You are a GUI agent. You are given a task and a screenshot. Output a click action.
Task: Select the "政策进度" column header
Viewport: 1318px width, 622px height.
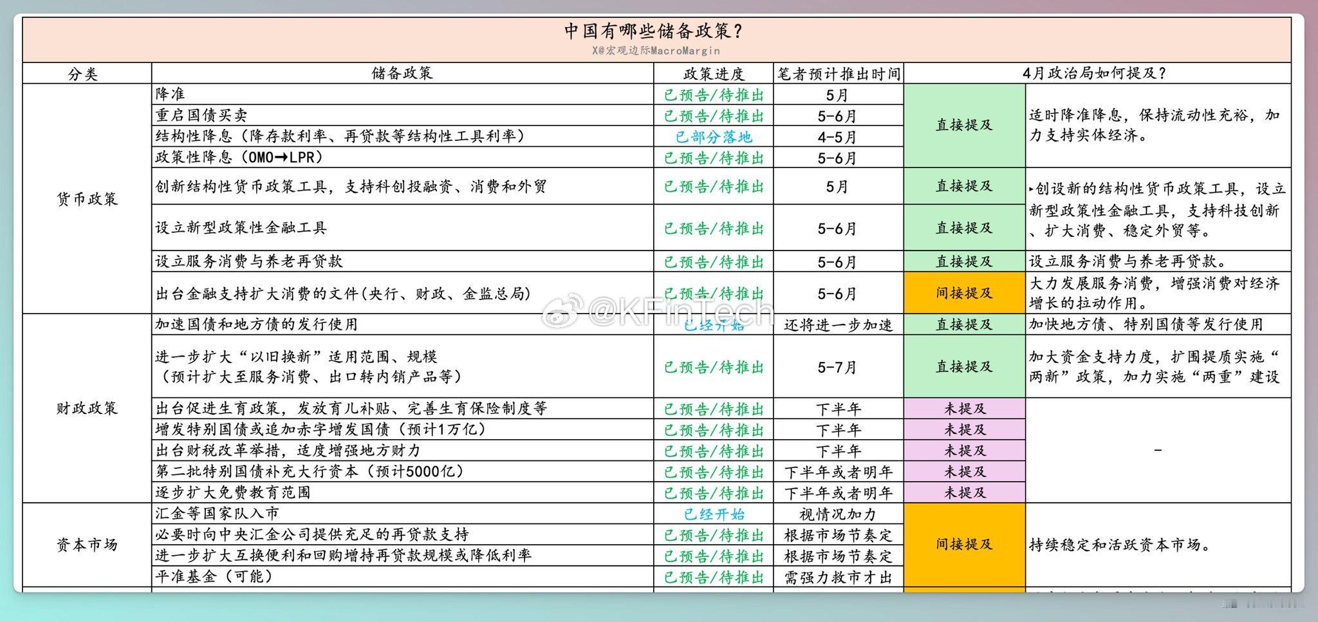pyautogui.click(x=713, y=73)
